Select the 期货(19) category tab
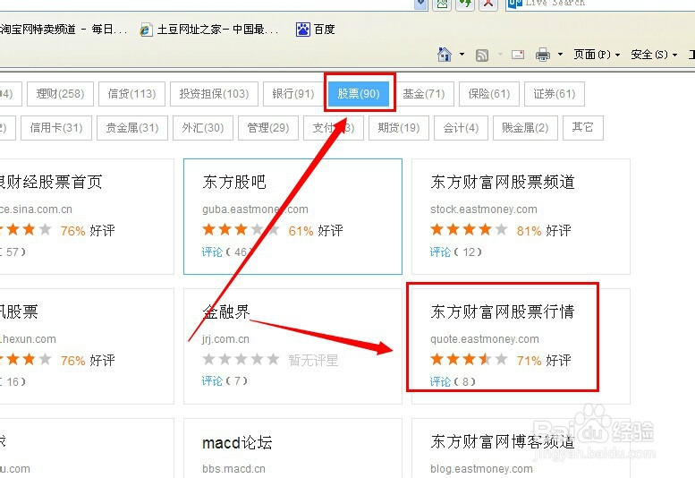The image size is (695, 478). tap(398, 128)
